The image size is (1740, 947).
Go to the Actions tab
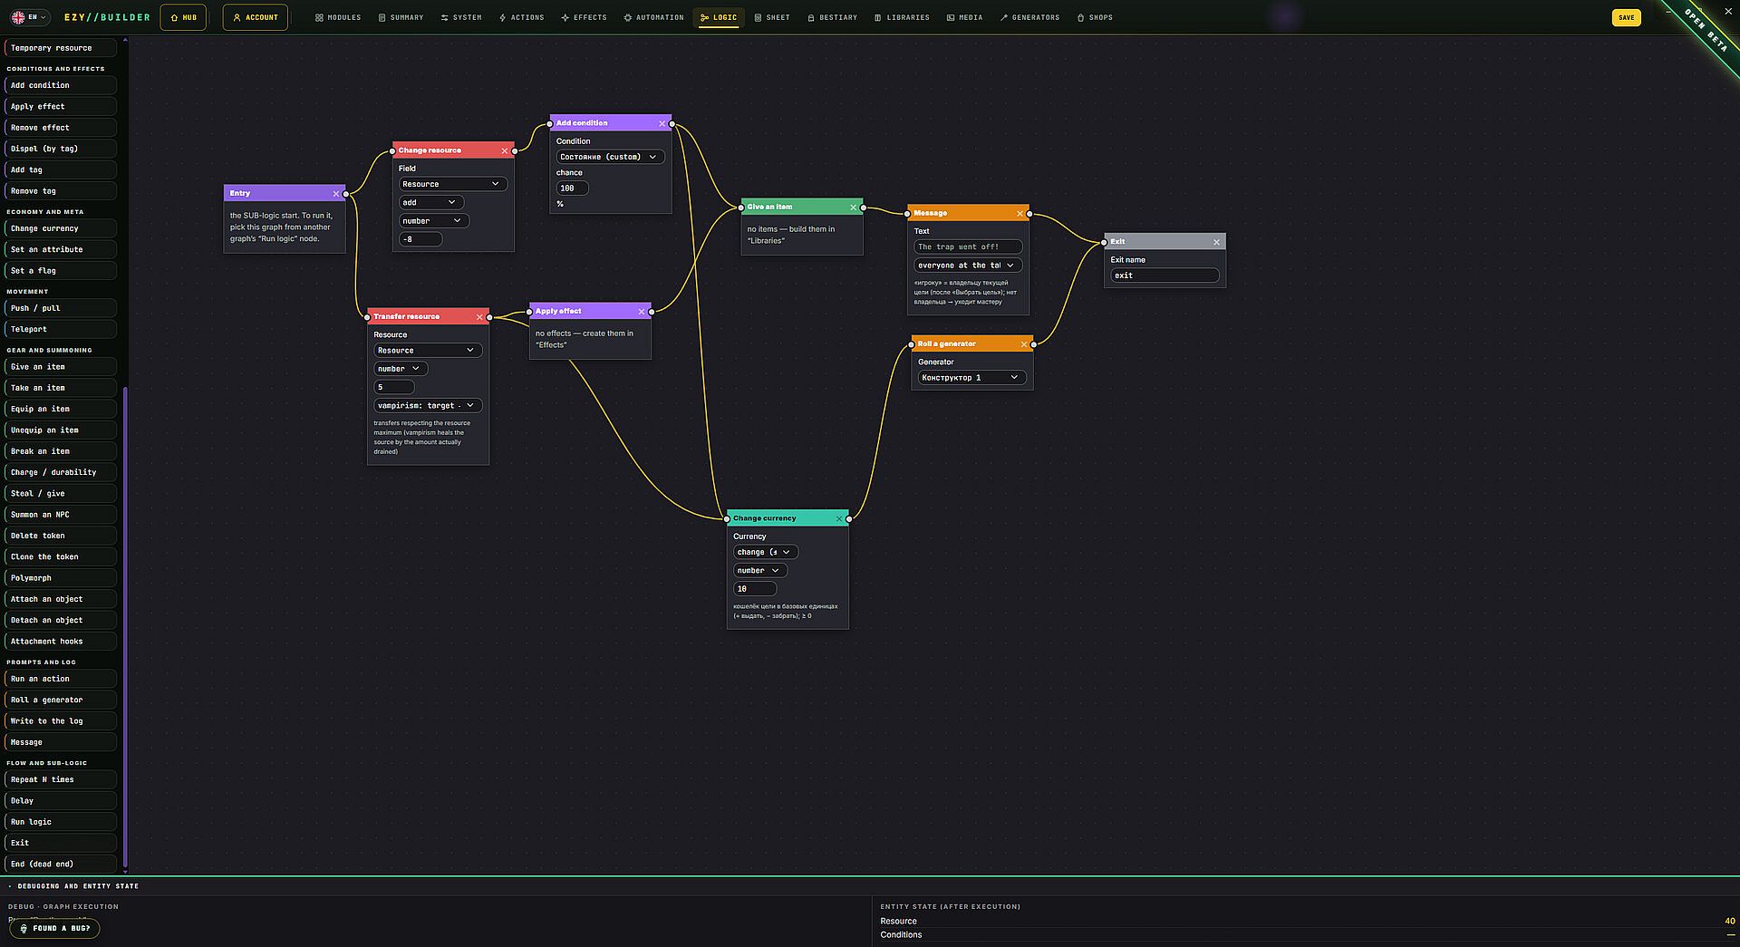tap(521, 17)
